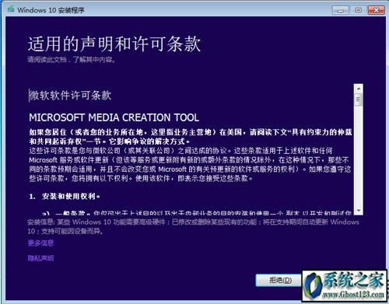Image resolution: width=389 pixels, height=304 pixels.
Task: Click the 拒绝(D) decline button
Action: (279, 280)
